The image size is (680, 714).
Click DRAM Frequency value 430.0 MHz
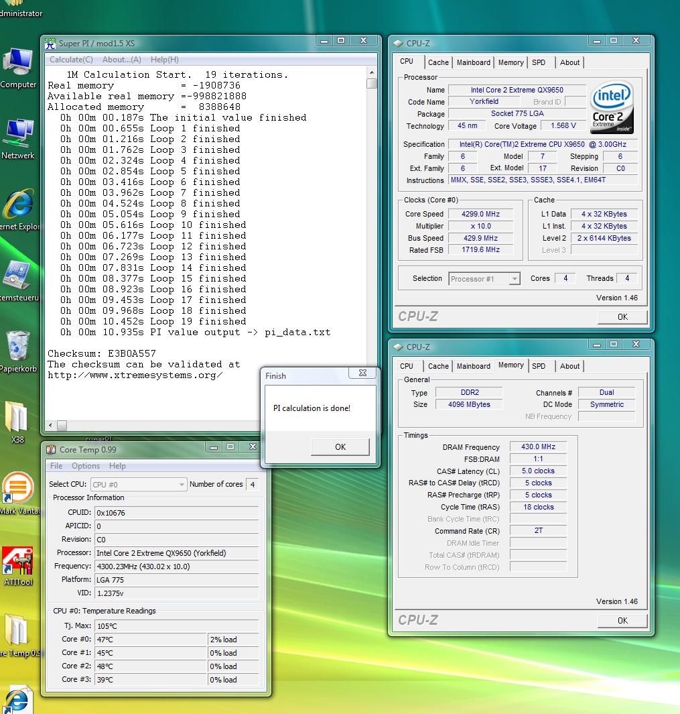click(538, 447)
